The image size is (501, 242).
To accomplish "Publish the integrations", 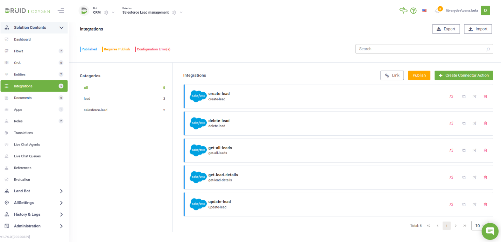I will coord(419,75).
